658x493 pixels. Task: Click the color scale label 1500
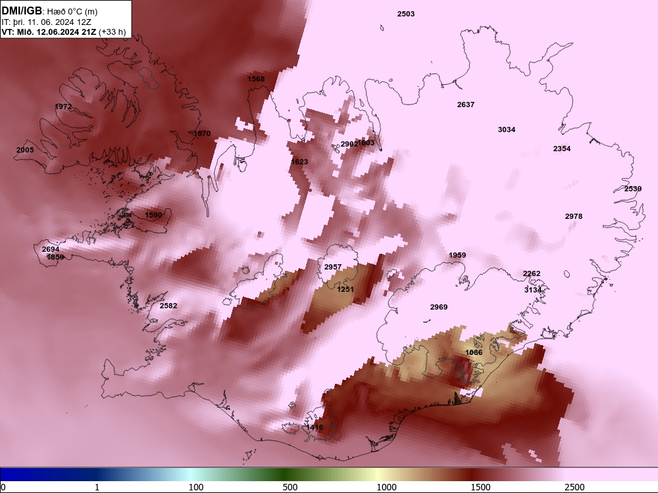tap(481, 487)
